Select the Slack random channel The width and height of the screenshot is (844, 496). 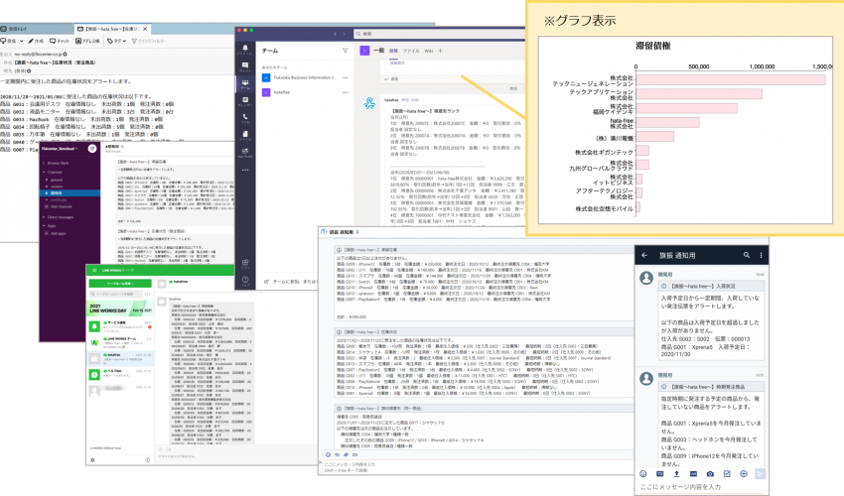click(57, 186)
